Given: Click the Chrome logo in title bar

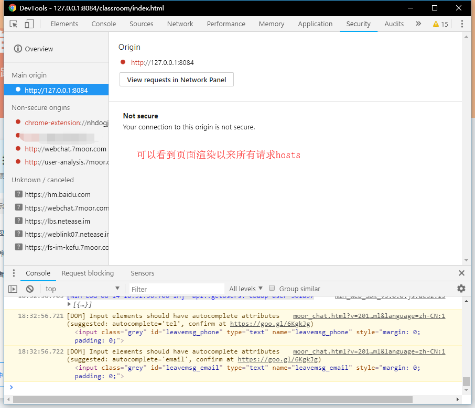Looking at the screenshot, I should (x=13, y=8).
